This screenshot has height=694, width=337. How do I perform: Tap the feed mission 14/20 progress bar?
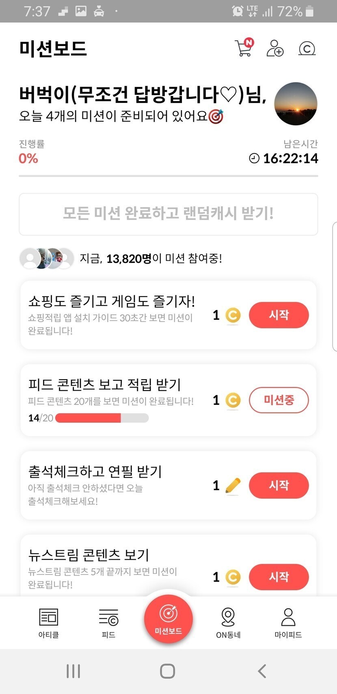pyautogui.click(x=102, y=418)
